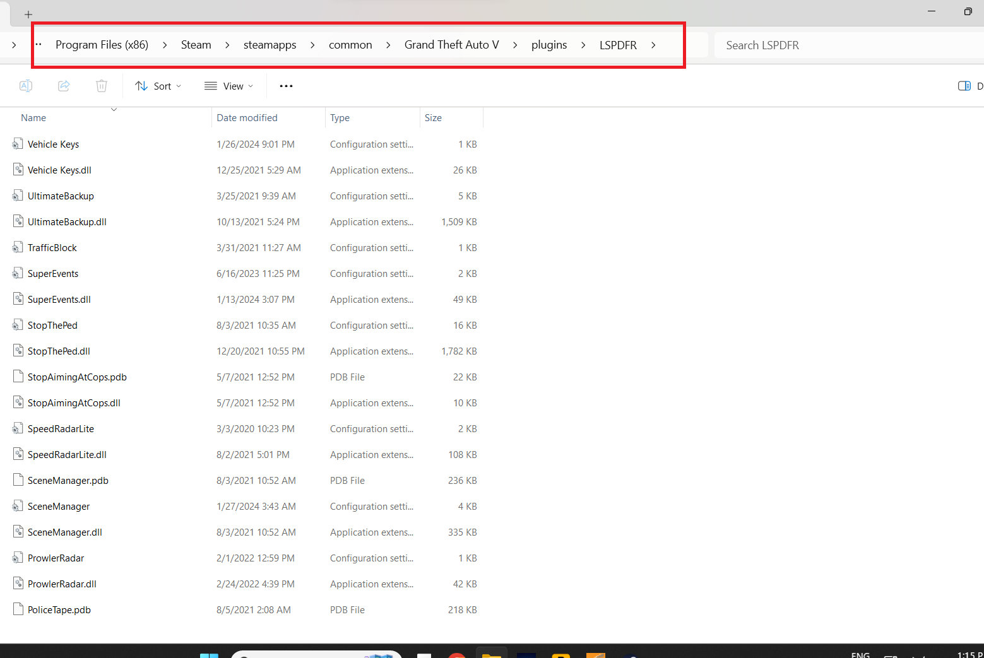Click the SceneManager.pdb file icon

coord(18,480)
